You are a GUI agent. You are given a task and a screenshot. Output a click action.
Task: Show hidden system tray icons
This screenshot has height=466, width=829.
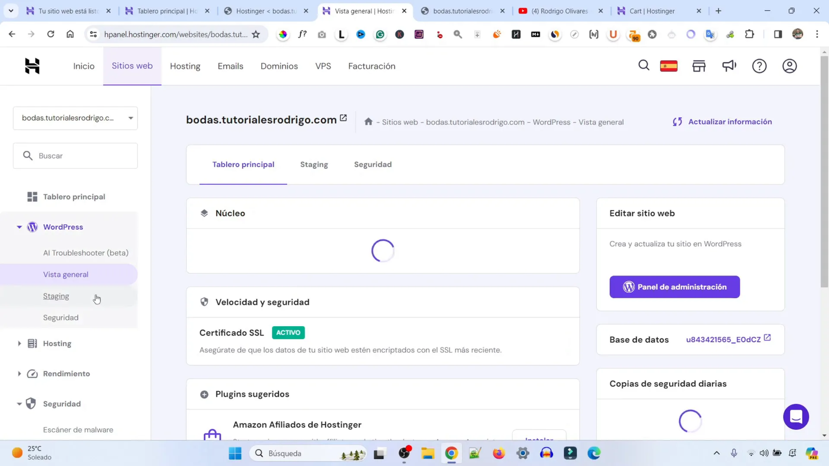coord(717,453)
